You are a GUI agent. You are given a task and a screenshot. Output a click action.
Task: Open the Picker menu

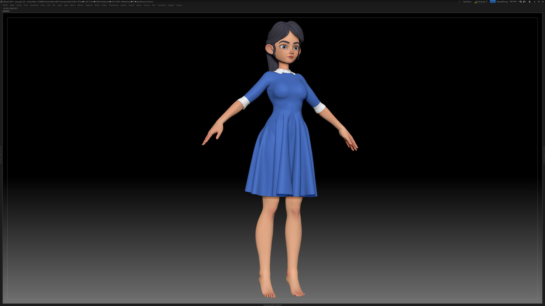pos(104,5)
